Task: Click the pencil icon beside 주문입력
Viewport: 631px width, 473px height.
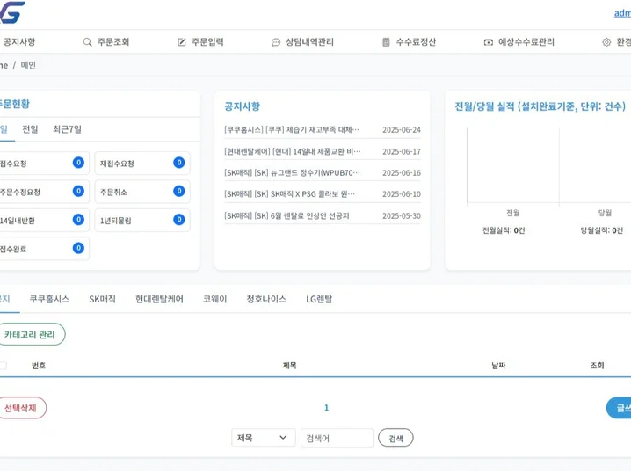Action: click(182, 42)
